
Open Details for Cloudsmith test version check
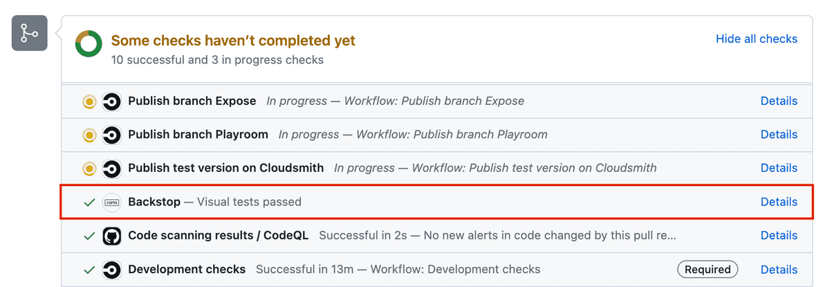(x=779, y=168)
